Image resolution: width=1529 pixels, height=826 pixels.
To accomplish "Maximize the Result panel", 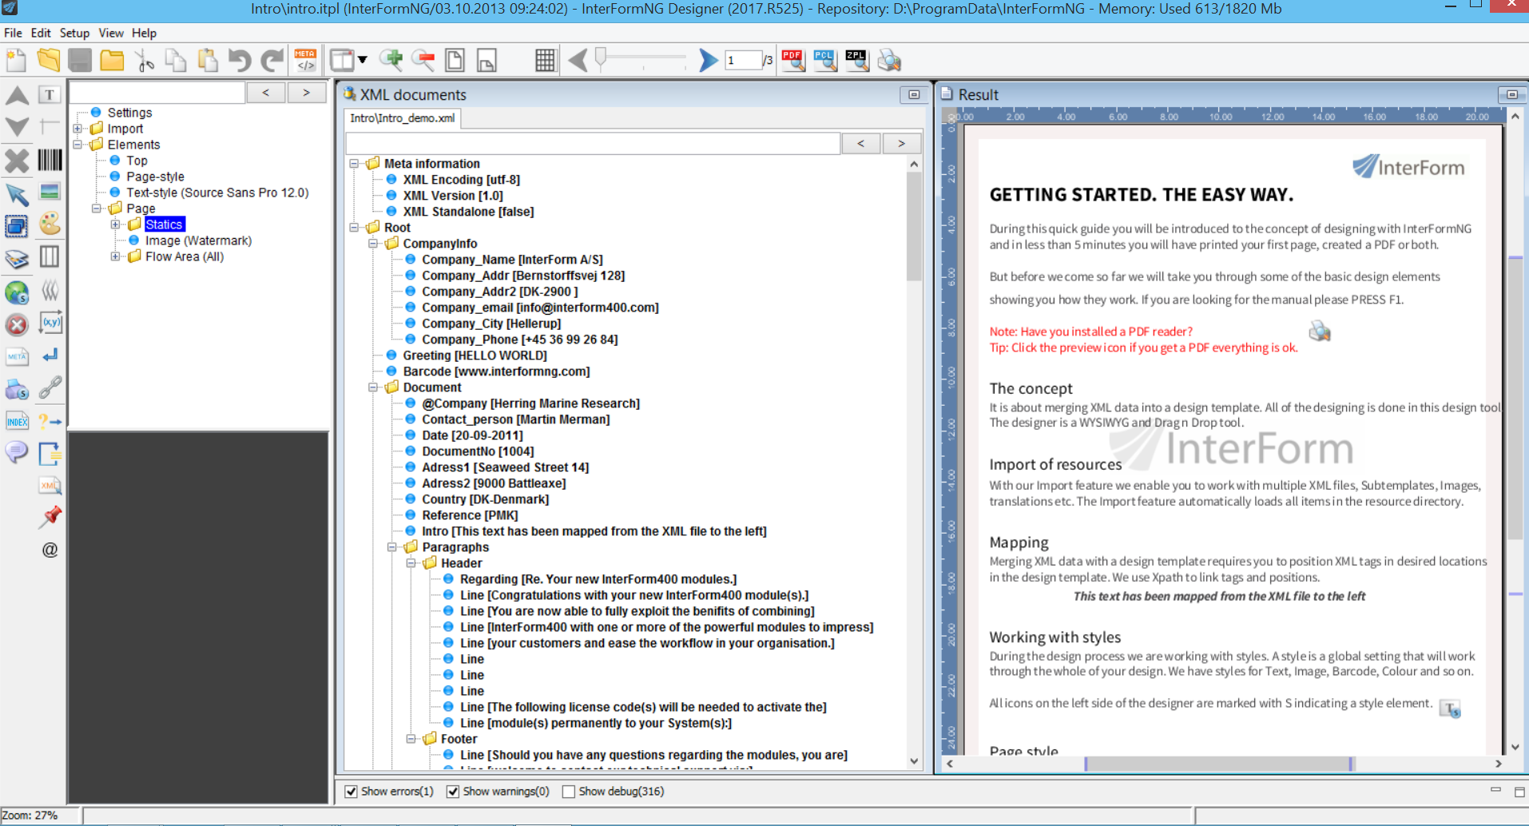I will coord(1511,94).
